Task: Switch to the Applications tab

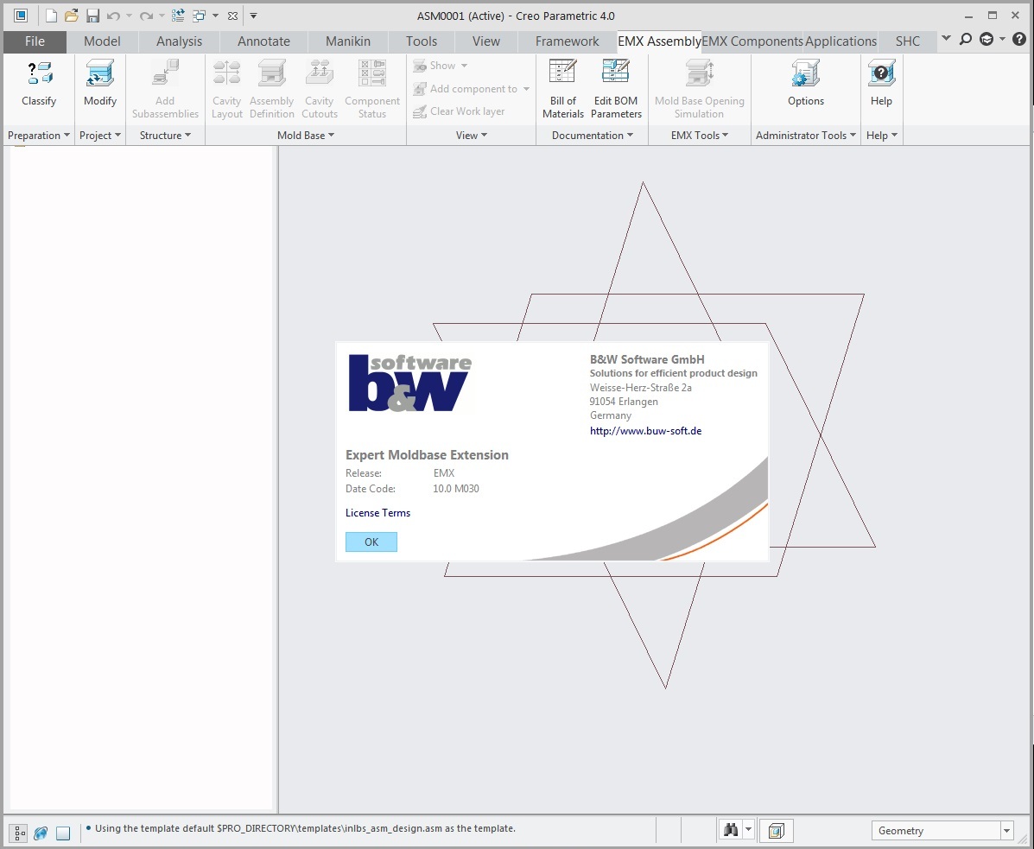Action: [x=841, y=41]
